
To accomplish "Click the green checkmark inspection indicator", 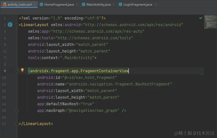I will [x=201, y=18].
